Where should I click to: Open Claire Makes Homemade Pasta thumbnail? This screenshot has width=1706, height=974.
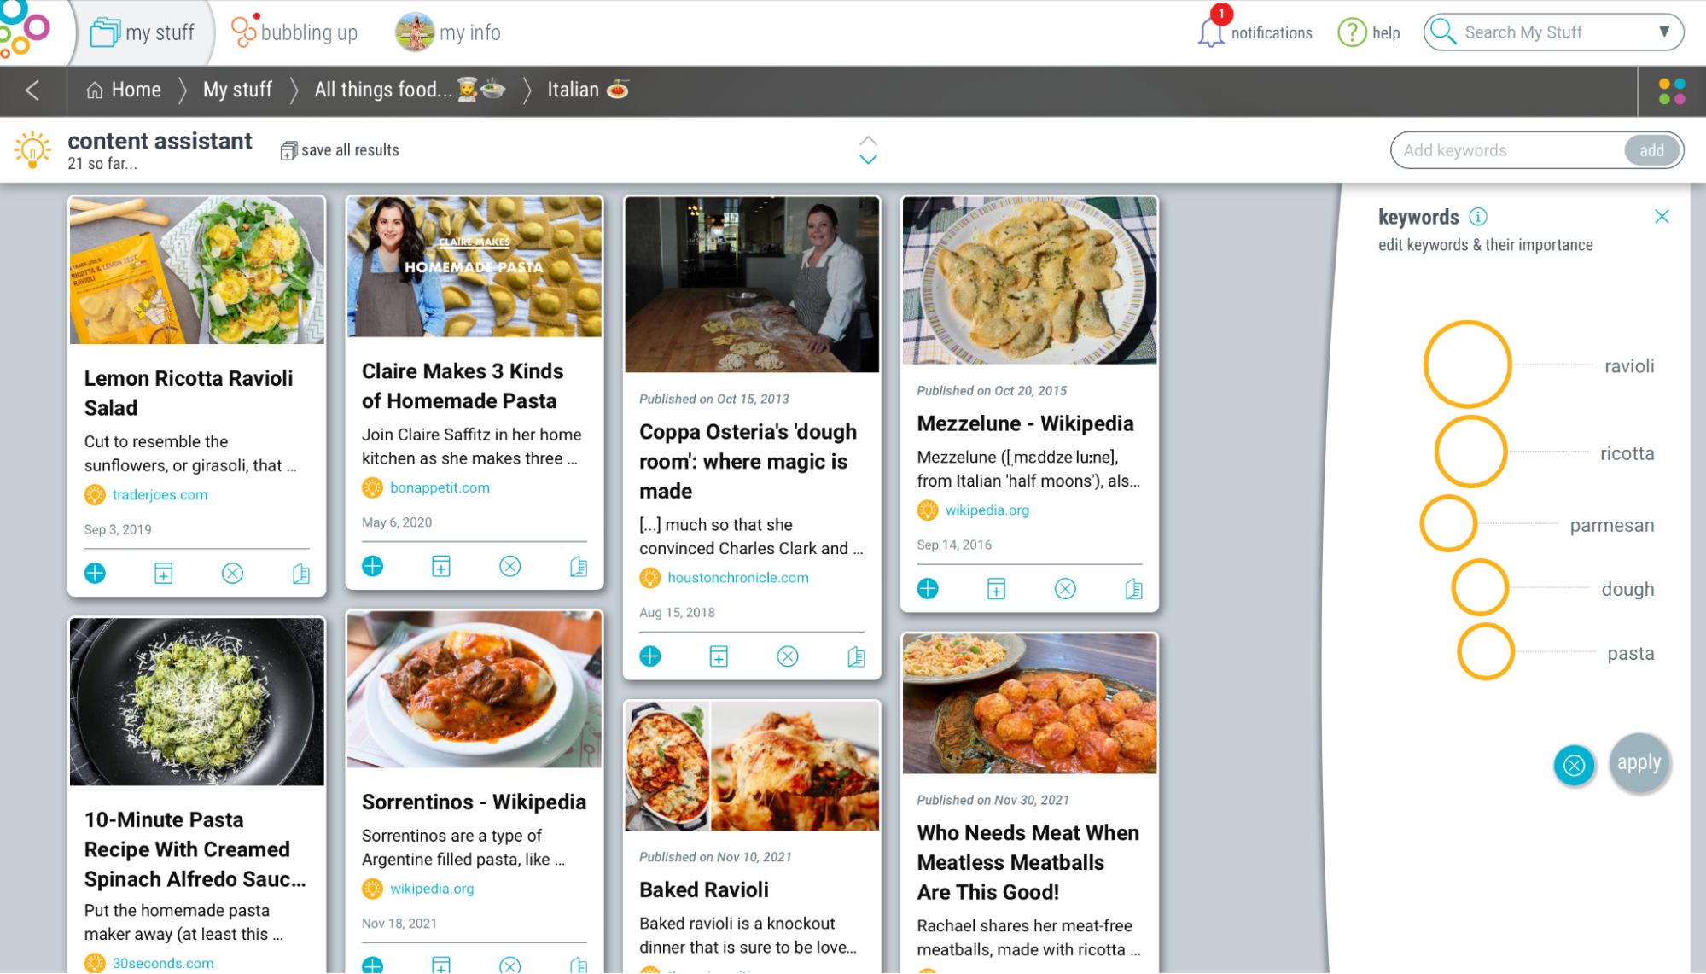click(x=475, y=267)
